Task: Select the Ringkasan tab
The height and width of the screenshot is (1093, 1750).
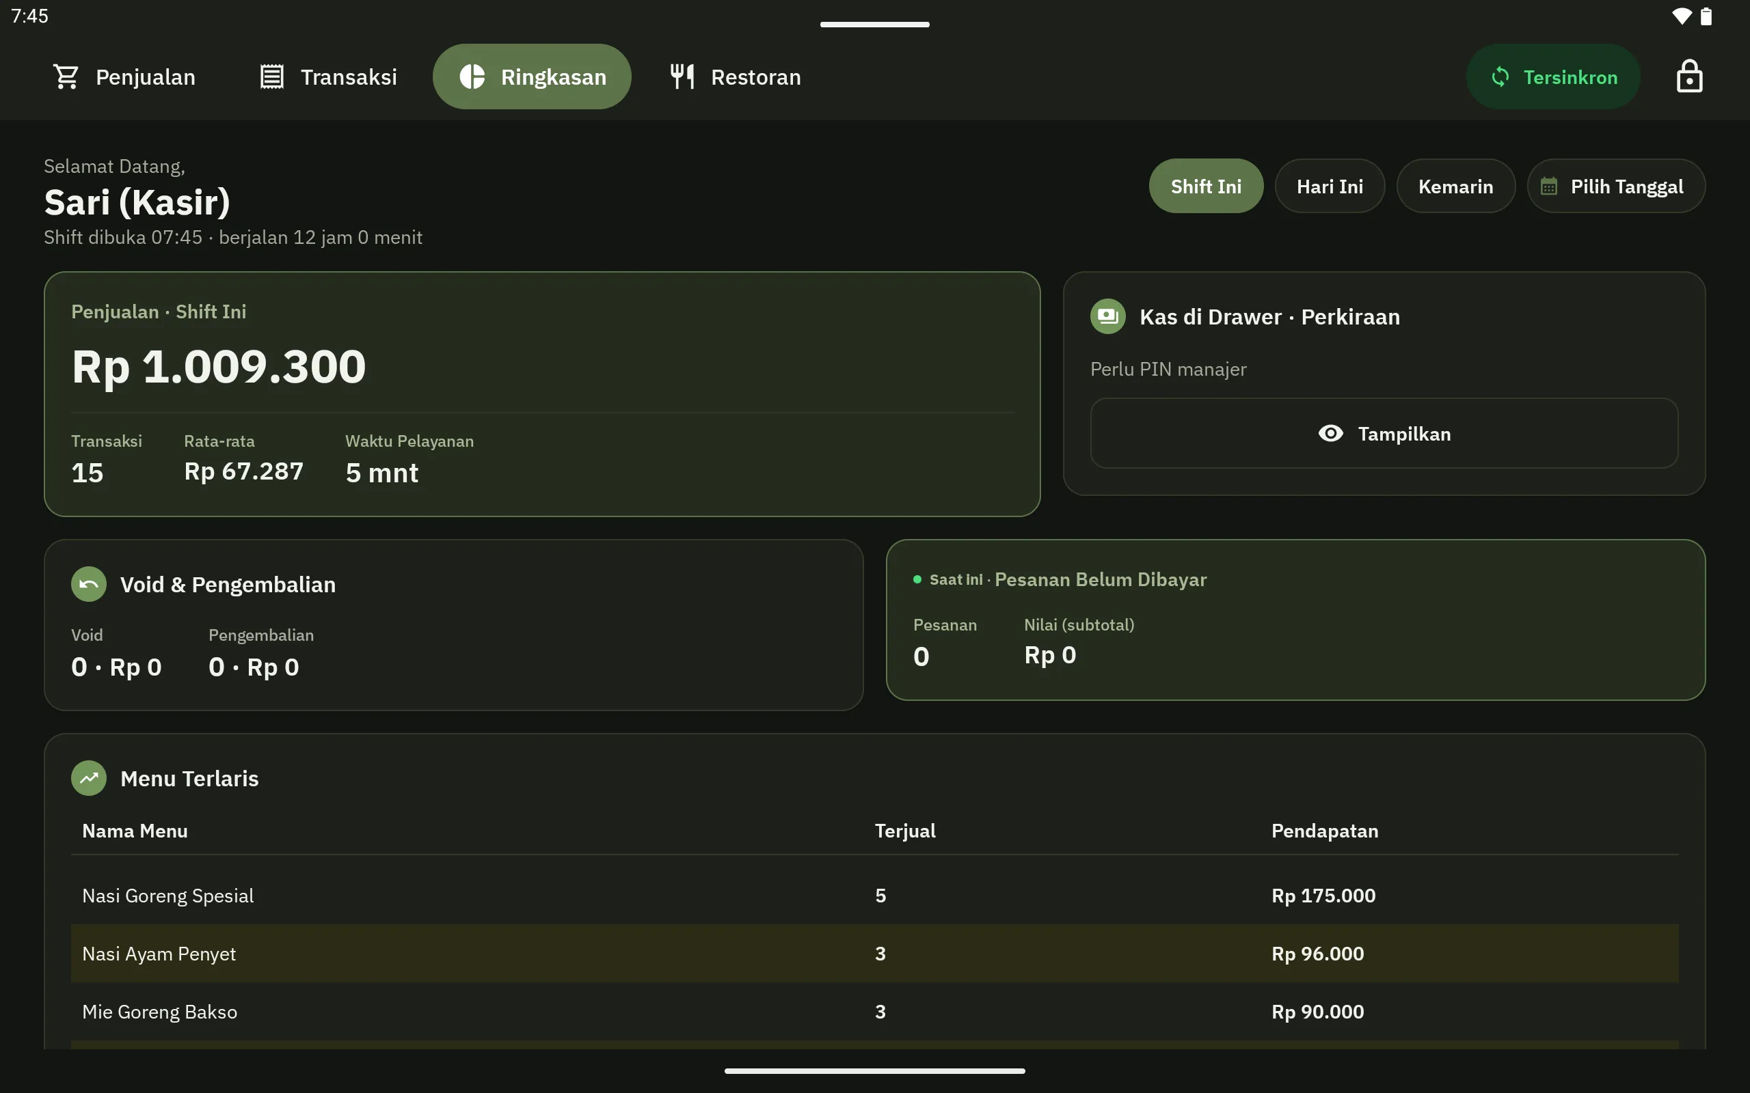Action: pos(532,77)
